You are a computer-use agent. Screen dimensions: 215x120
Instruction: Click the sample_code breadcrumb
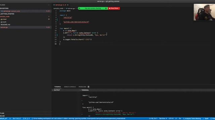tap(58, 8)
